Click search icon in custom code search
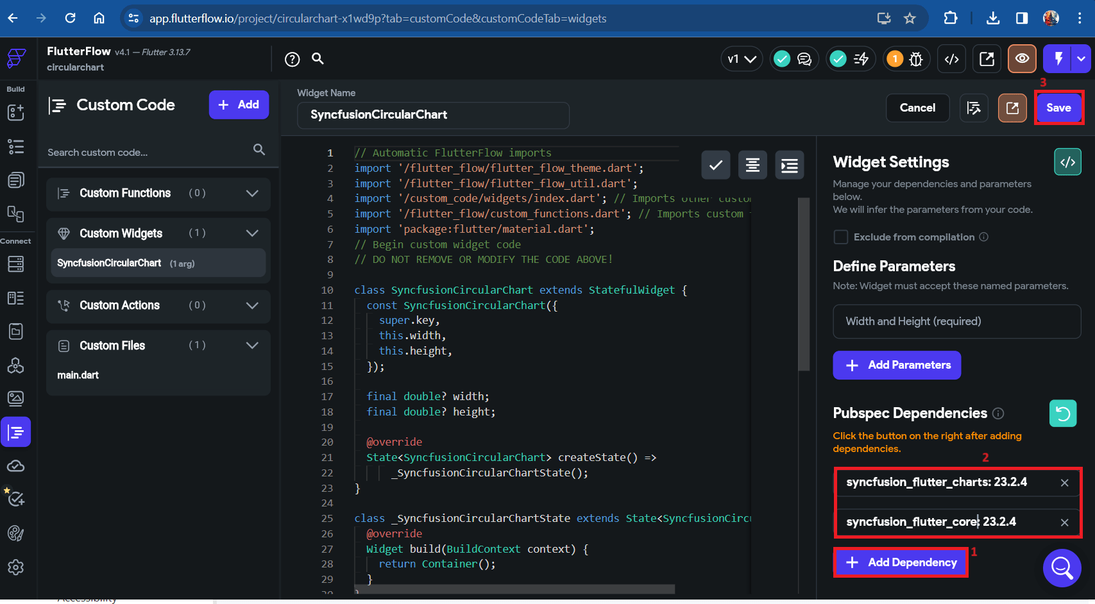Screen dimensions: 1095x604 (x=259, y=149)
